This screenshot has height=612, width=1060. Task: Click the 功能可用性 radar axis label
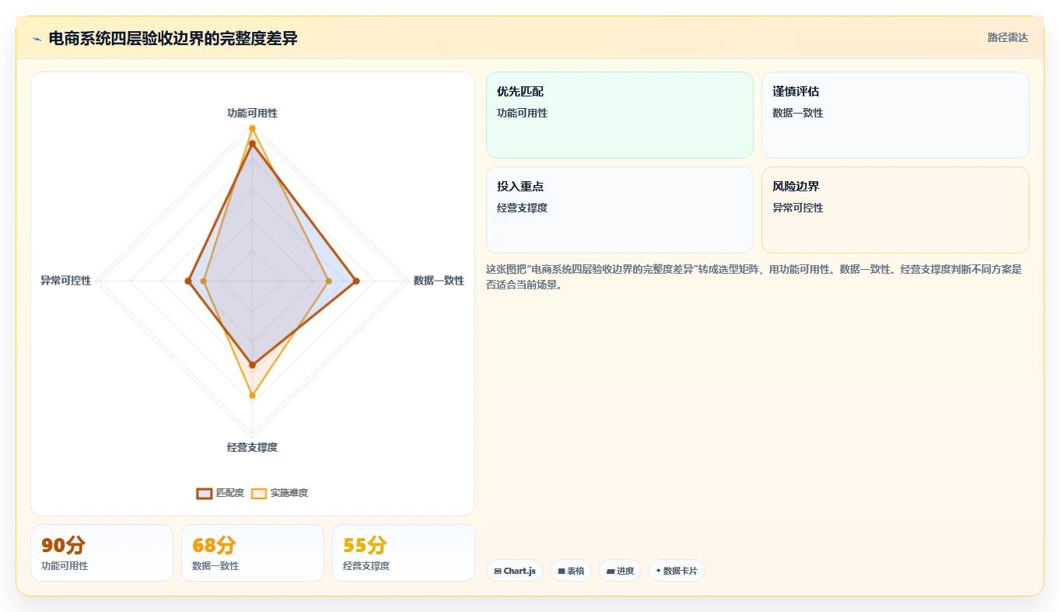coord(252,113)
